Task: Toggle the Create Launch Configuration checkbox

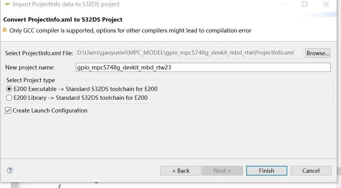Action: click(8, 110)
